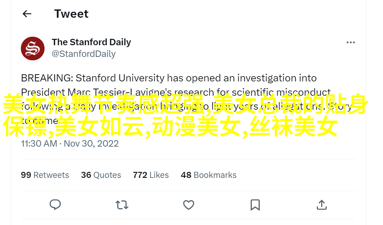The image size is (383, 225).
Task: Like the tweet with the heart icon
Action: pos(188,205)
